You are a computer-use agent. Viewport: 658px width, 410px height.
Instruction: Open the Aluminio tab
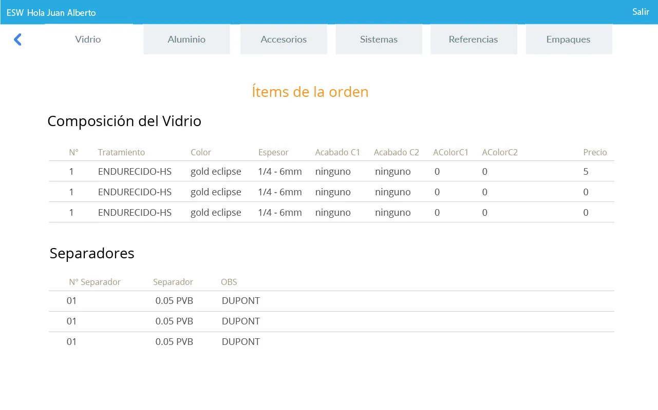point(186,39)
